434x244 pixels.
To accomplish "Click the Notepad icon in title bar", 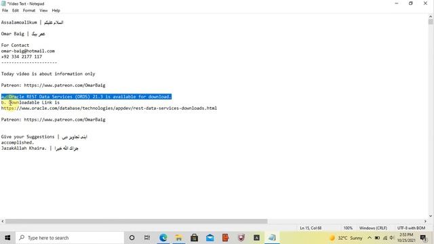I will [x=3, y=3].
